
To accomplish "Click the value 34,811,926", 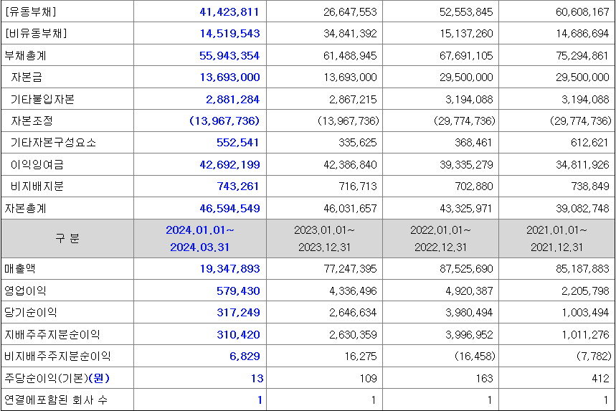I will (x=582, y=164).
